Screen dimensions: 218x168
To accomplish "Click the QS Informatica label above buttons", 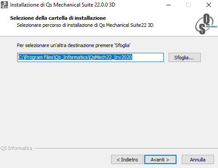I will [x=16, y=148].
